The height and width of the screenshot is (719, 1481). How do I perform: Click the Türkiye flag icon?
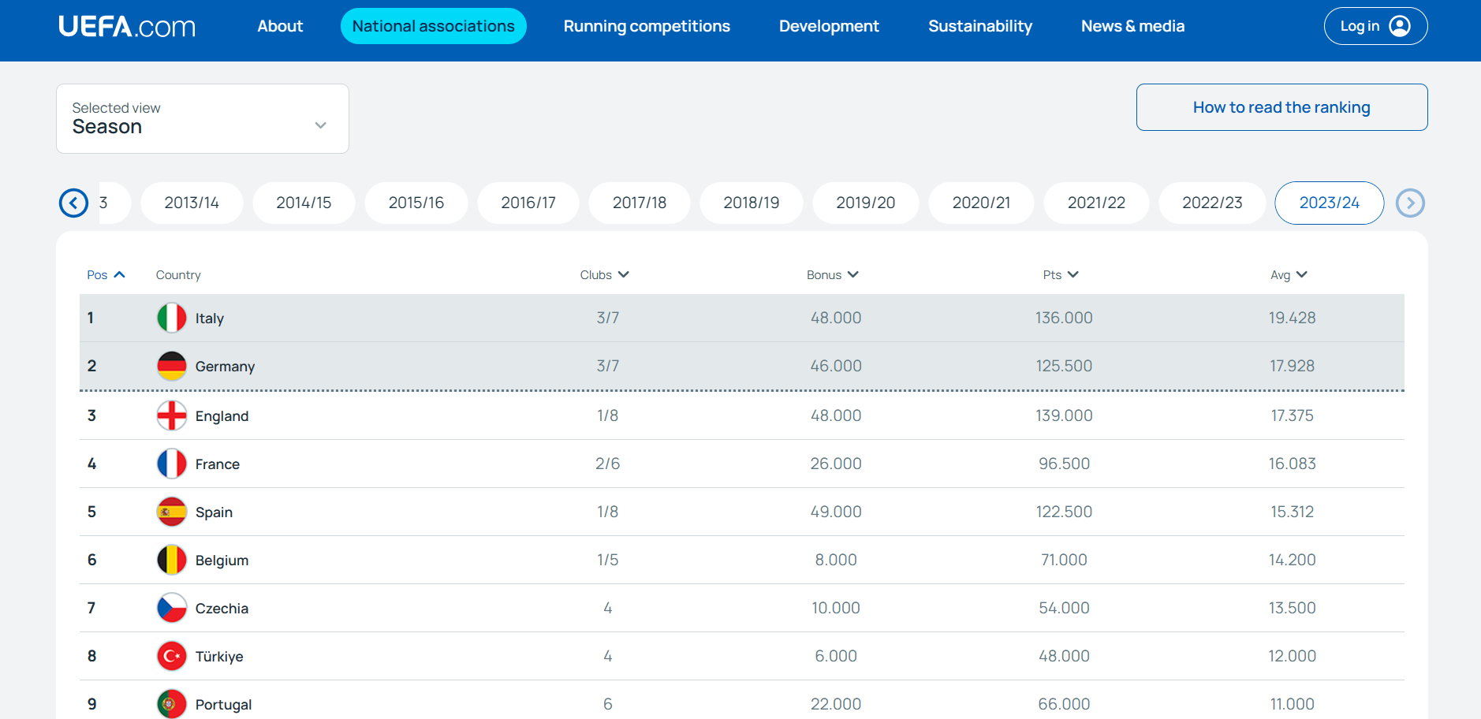(x=172, y=657)
